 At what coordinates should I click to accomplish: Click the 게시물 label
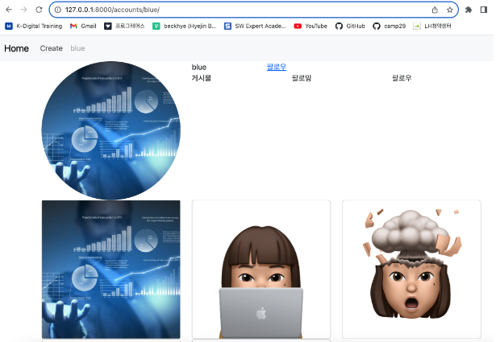pyautogui.click(x=201, y=78)
